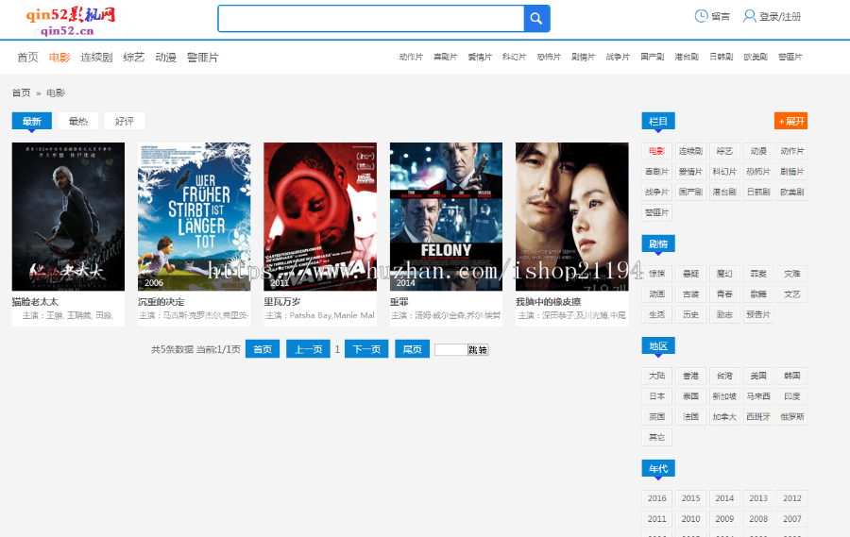Click the top search text field
This screenshot has width=850, height=537.
tap(370, 19)
